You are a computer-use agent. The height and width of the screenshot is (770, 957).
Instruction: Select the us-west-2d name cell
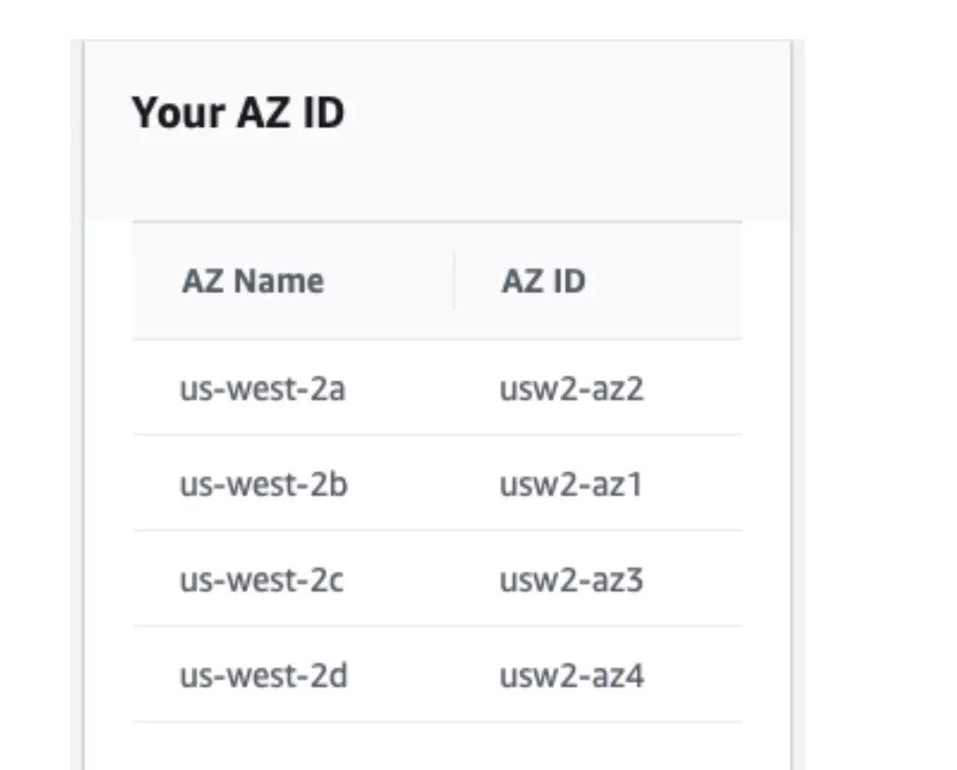263,676
